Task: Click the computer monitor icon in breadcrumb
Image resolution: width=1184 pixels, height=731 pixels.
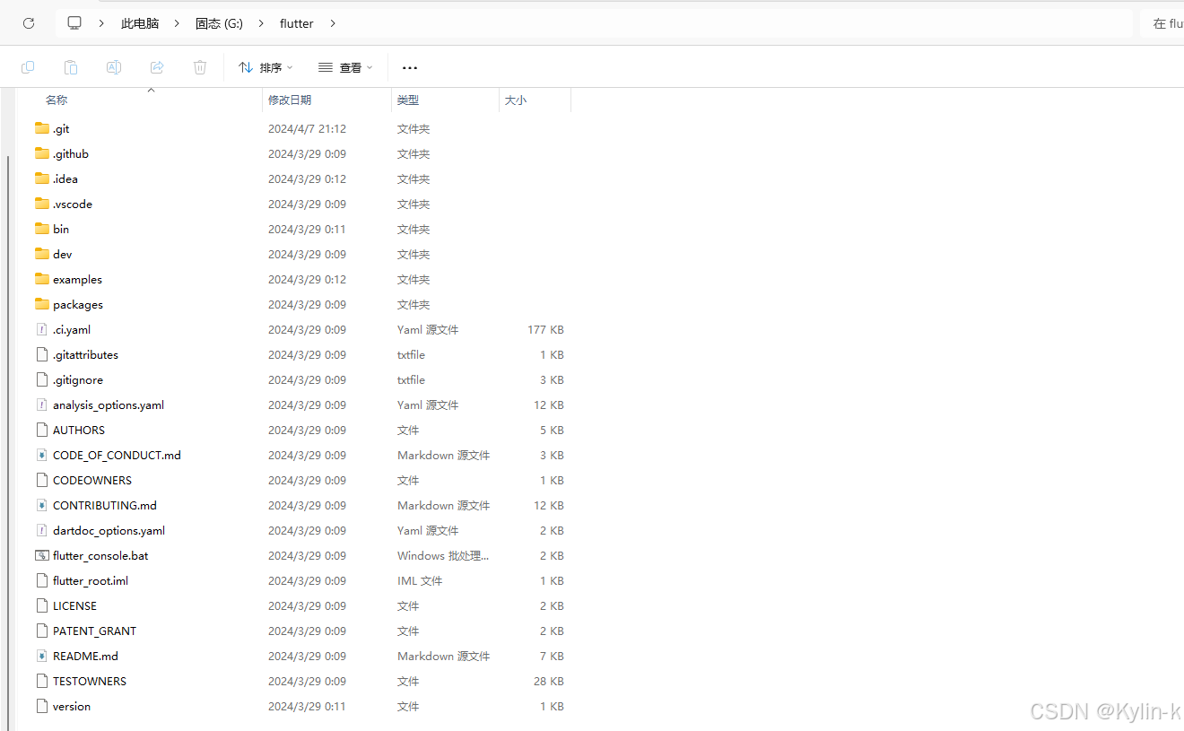Action: (74, 23)
